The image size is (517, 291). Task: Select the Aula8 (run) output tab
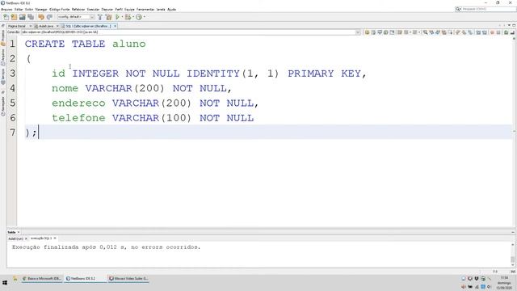[x=15, y=238]
